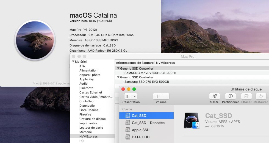Click Graphisme AMD Radeon R9 280X line

tap(98, 51)
